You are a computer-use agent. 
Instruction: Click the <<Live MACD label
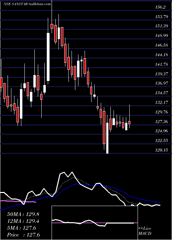[145, 231]
